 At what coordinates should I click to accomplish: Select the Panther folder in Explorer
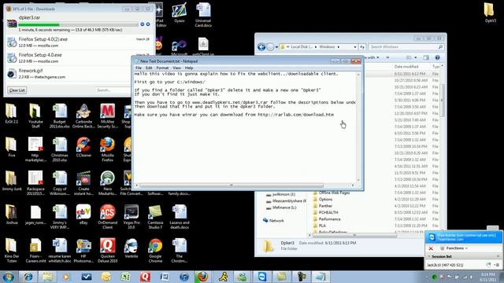[323, 206]
